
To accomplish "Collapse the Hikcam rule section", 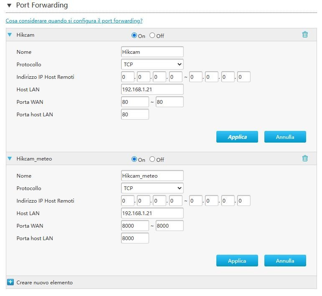I will (10, 35).
